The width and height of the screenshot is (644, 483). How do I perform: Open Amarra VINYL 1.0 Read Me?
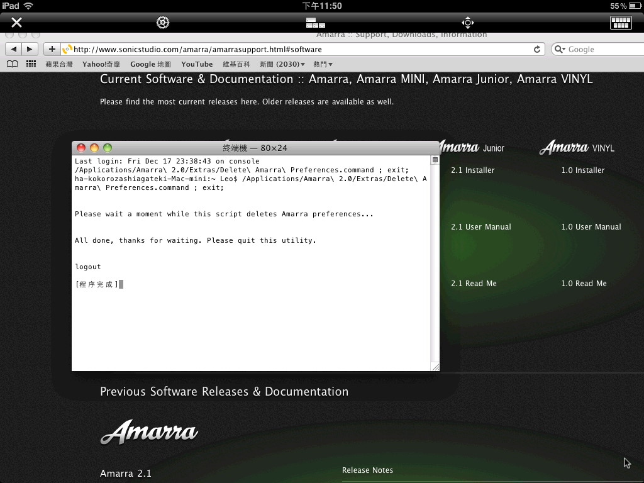click(x=584, y=284)
